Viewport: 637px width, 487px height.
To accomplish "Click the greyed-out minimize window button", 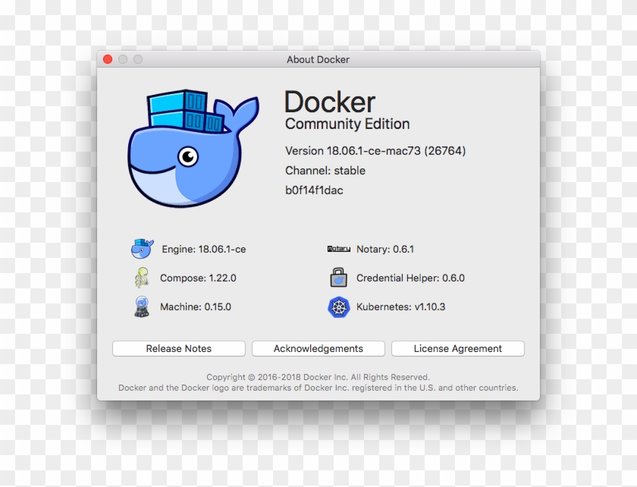I will [123, 59].
